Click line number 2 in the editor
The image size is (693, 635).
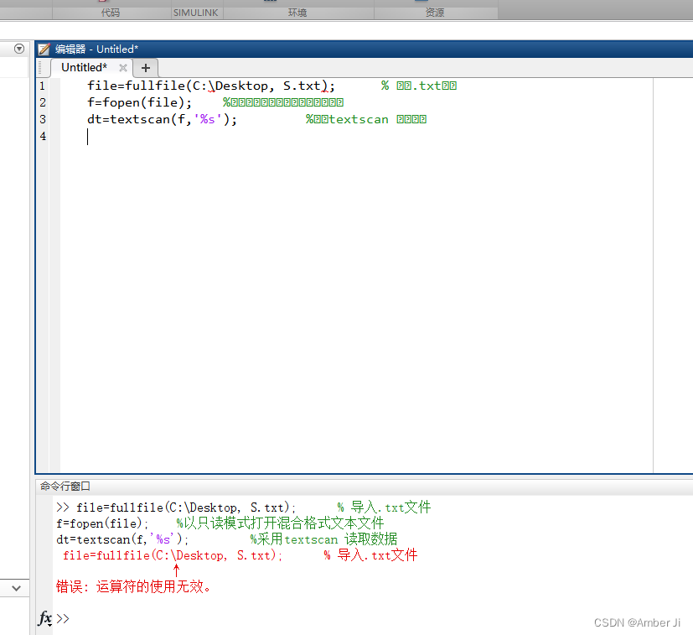click(43, 102)
